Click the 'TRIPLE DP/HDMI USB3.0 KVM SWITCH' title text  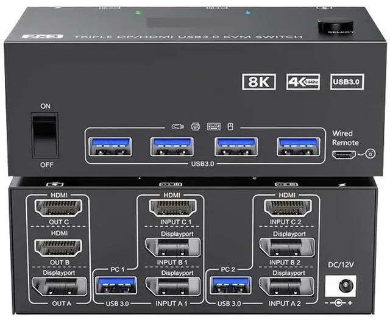coord(188,37)
